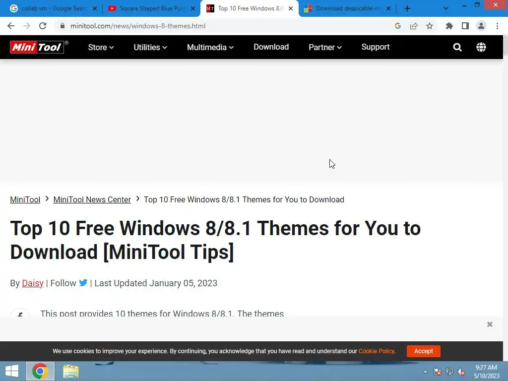Open the Cookie Policy link
The width and height of the screenshot is (508, 381).
tap(376, 351)
